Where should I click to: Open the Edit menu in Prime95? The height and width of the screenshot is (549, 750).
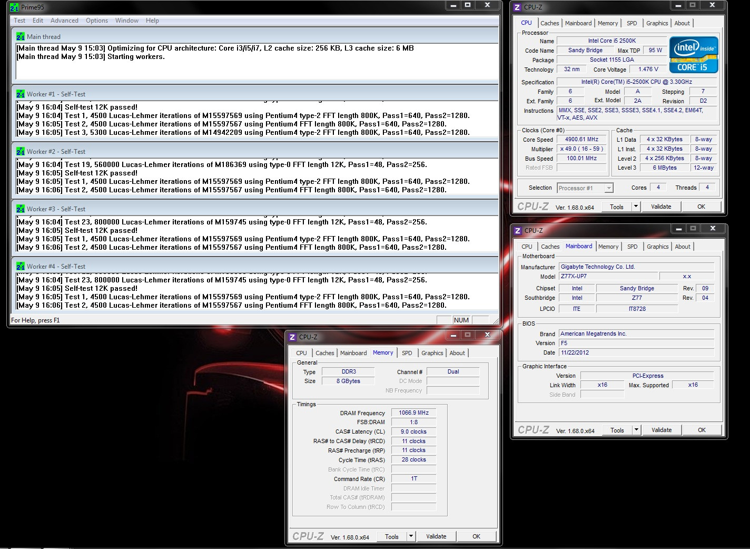[x=38, y=21]
